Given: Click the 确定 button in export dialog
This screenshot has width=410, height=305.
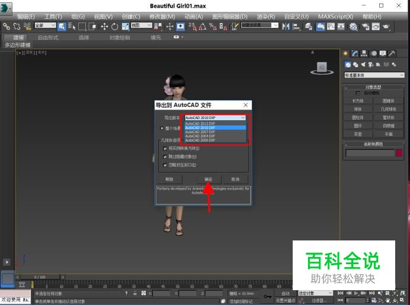Looking at the screenshot, I should tap(209, 179).
